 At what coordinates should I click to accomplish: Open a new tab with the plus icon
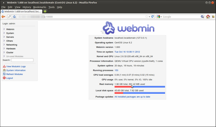(x=45, y=11)
